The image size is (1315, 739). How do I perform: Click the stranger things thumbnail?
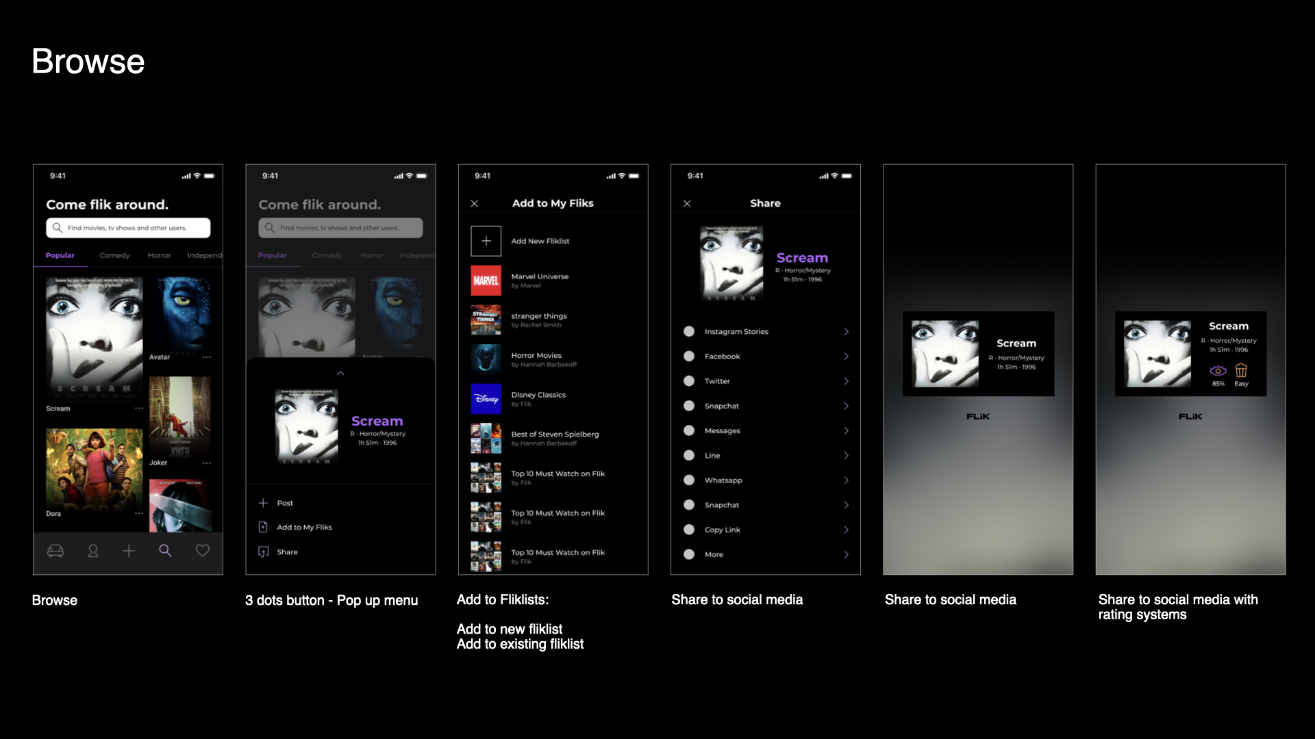click(x=486, y=320)
